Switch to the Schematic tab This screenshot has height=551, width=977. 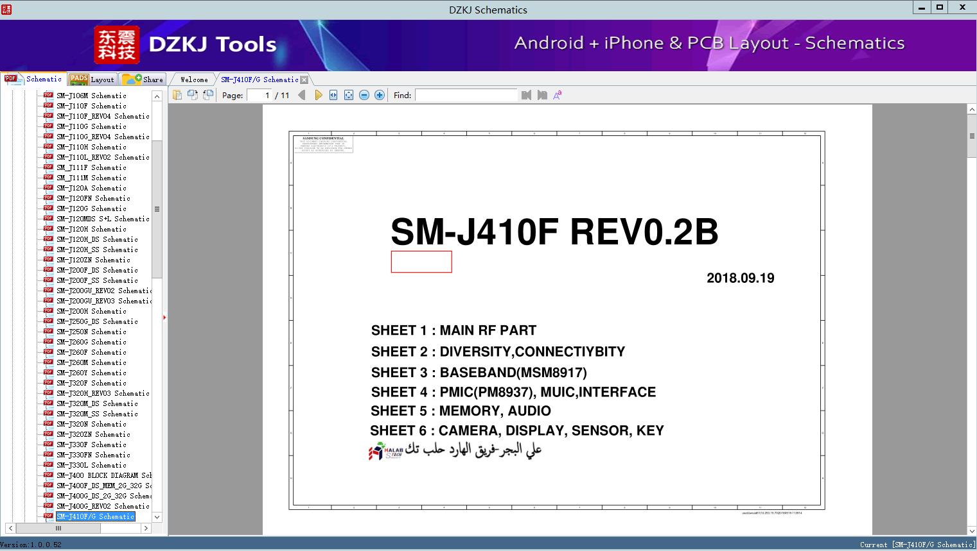(33, 79)
